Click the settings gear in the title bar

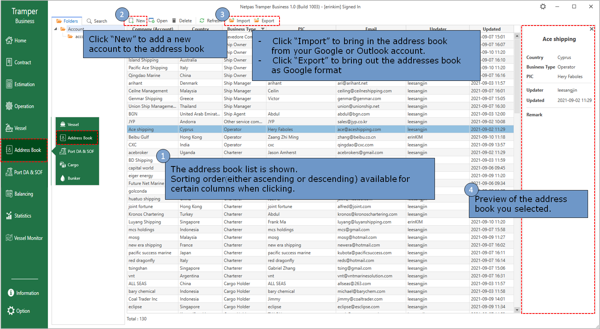click(543, 7)
